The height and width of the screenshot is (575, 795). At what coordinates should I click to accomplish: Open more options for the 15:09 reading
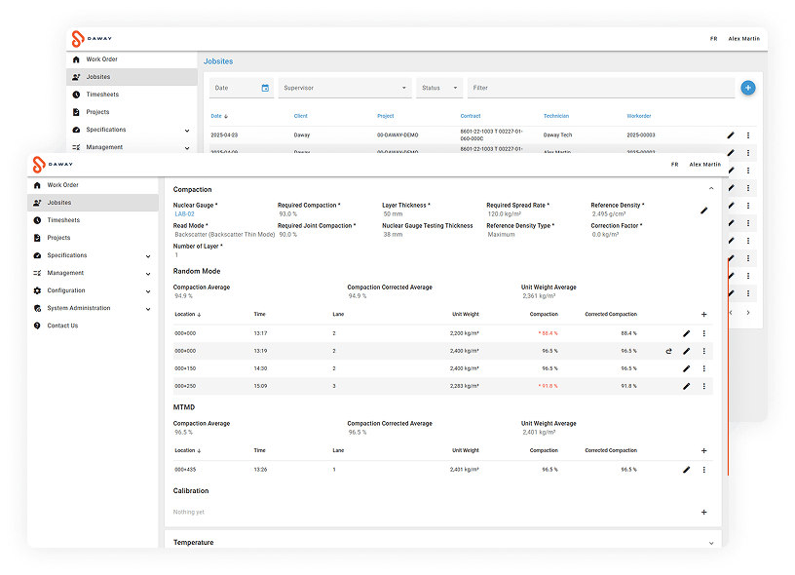pyautogui.click(x=703, y=386)
